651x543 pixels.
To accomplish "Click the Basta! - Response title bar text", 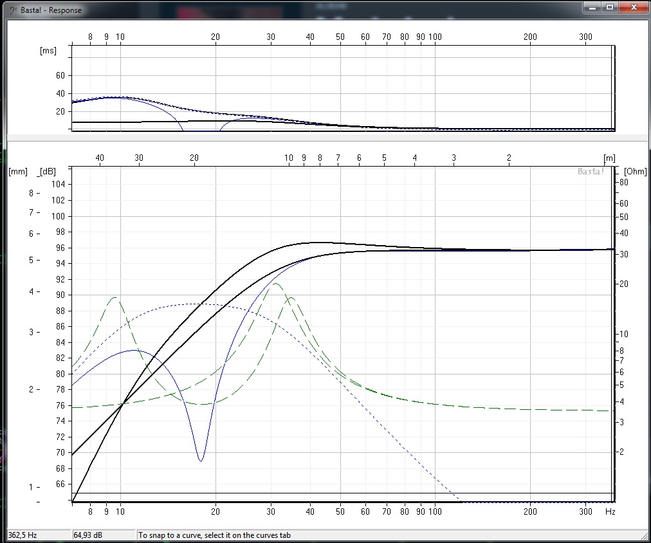I will coord(51,10).
